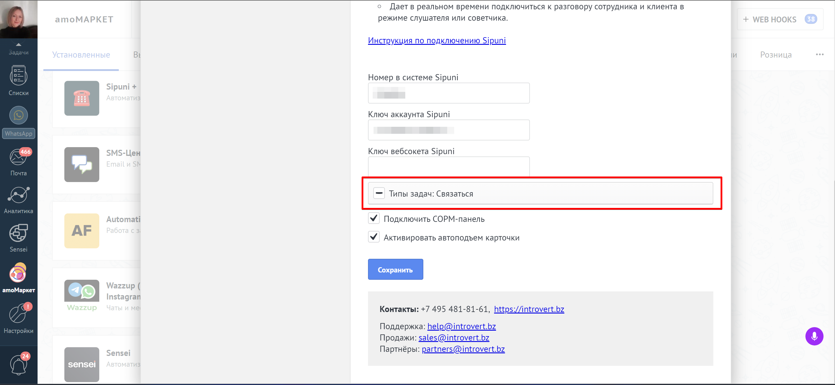
Task: Switch to the Установленные tab
Action: [81, 55]
